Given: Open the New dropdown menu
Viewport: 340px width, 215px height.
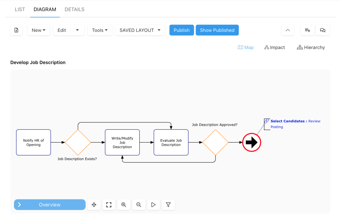Looking at the screenshot, I should [x=38, y=30].
